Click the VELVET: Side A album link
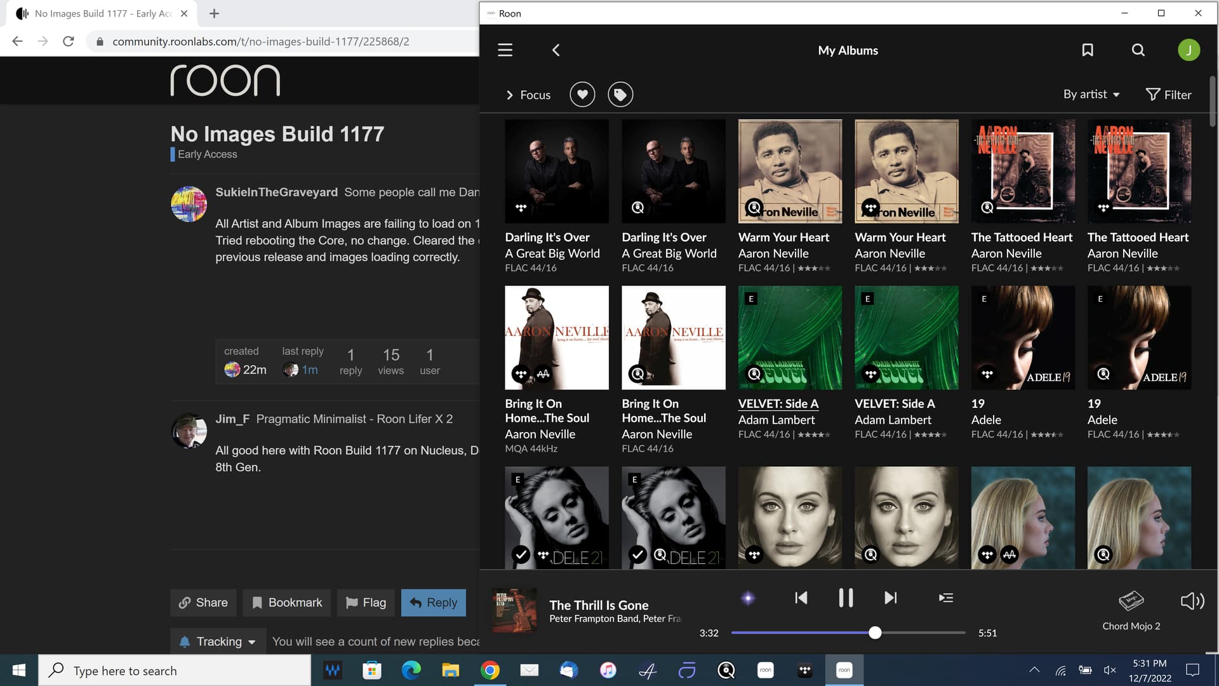The width and height of the screenshot is (1219, 686). pos(778,403)
